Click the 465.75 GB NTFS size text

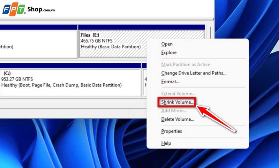pos(97,41)
